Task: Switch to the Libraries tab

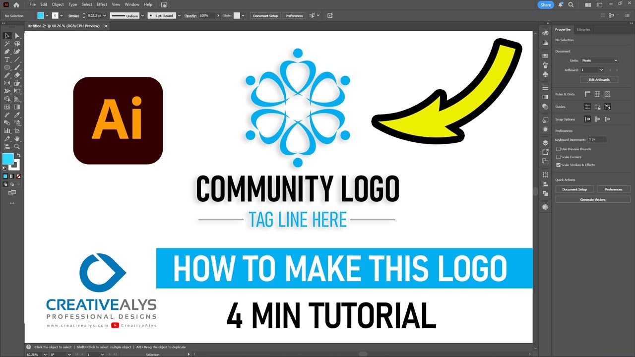Action: (x=583, y=29)
